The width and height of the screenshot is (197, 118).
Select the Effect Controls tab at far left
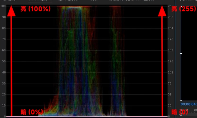(10, 0)
